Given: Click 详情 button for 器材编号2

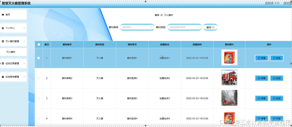Looking at the screenshot, I should point(262,78).
